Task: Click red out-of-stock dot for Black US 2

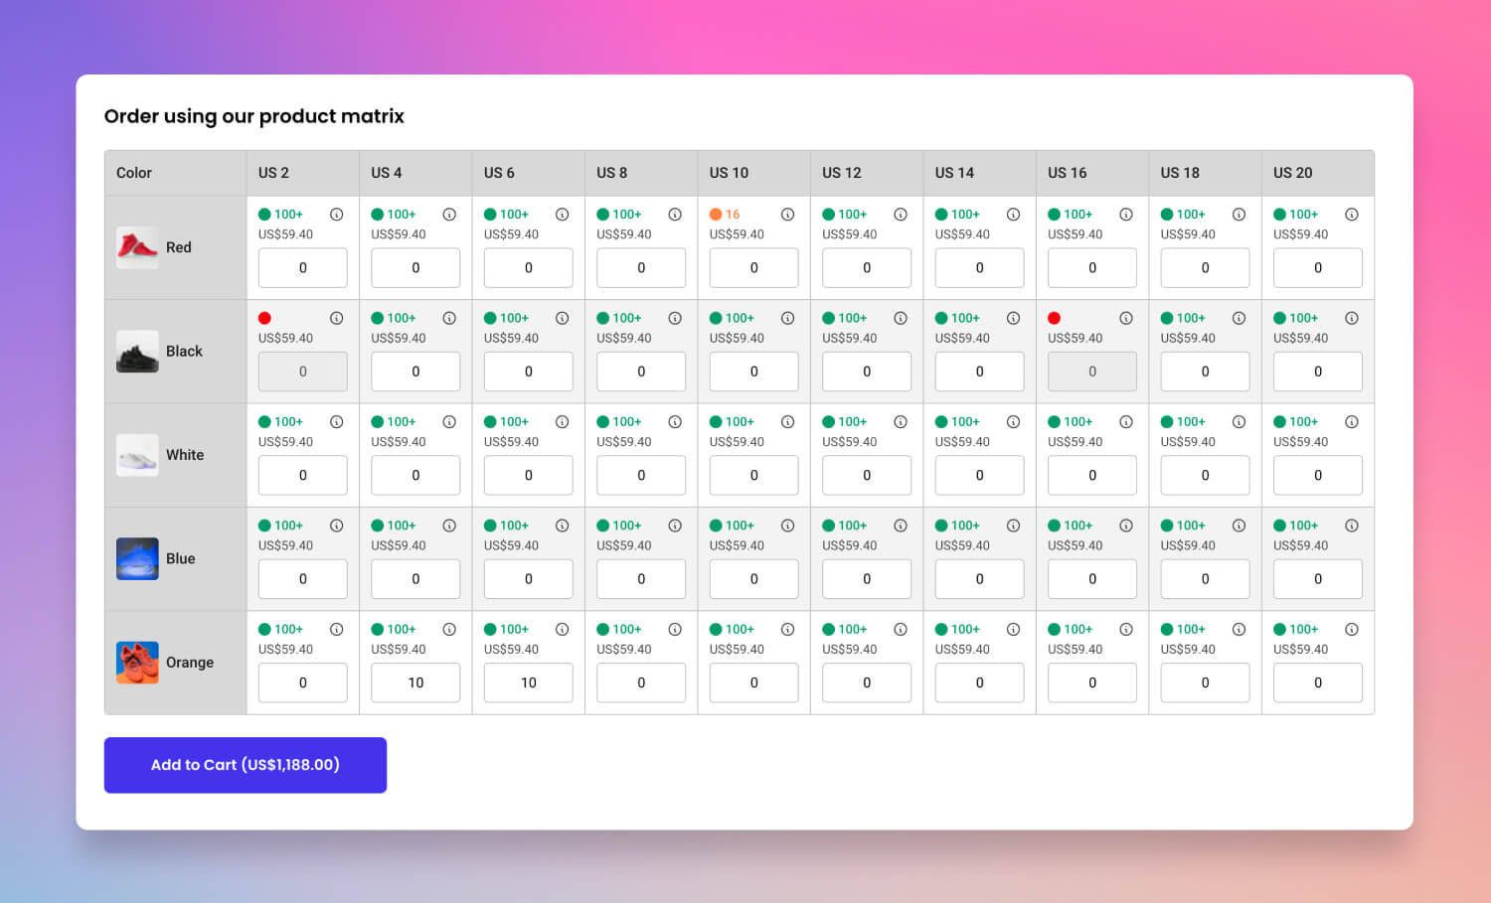Action: tap(264, 318)
